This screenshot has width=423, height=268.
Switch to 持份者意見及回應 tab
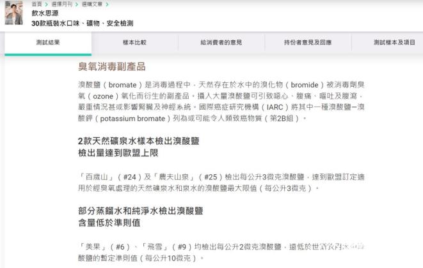[x=308, y=43]
